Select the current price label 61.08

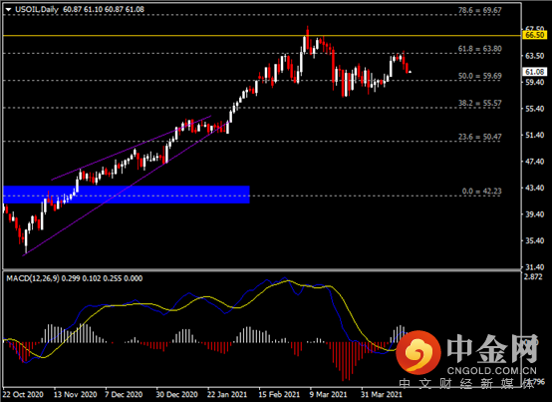coord(534,72)
